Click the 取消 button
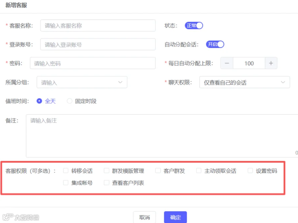The height and width of the screenshot is (223, 298). tap(144, 217)
